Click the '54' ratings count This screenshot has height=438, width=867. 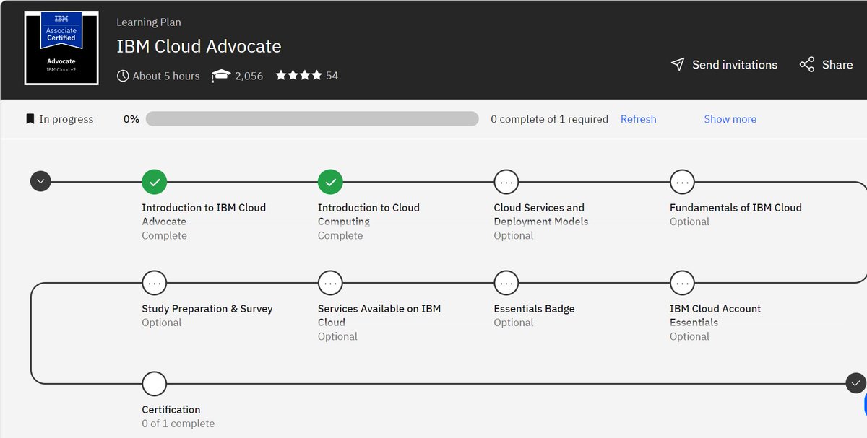point(332,75)
